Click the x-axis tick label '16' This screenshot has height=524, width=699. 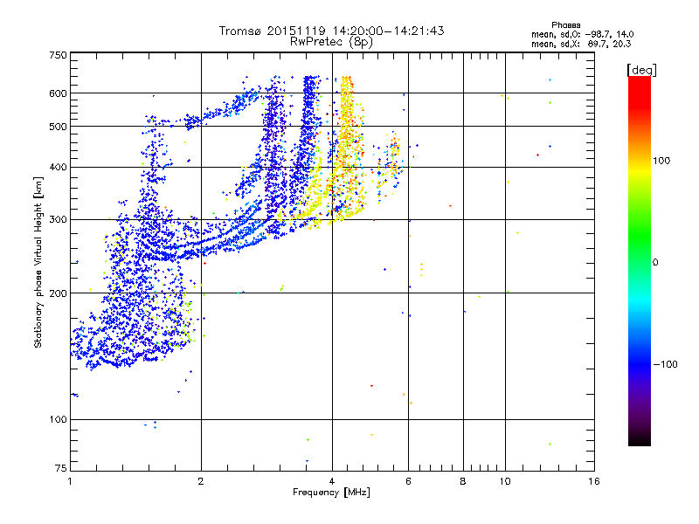click(x=594, y=481)
